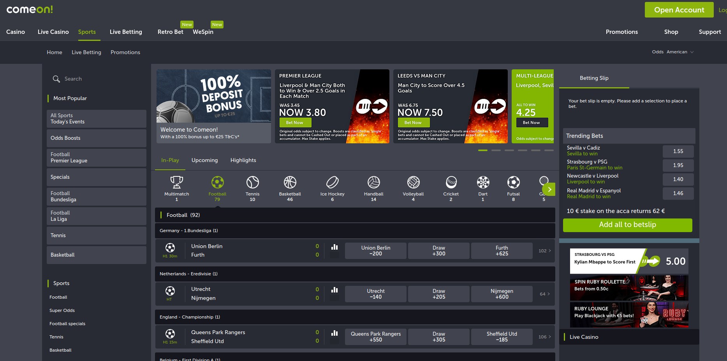
Task: Choose the Basketball sport icon
Action: click(x=290, y=182)
